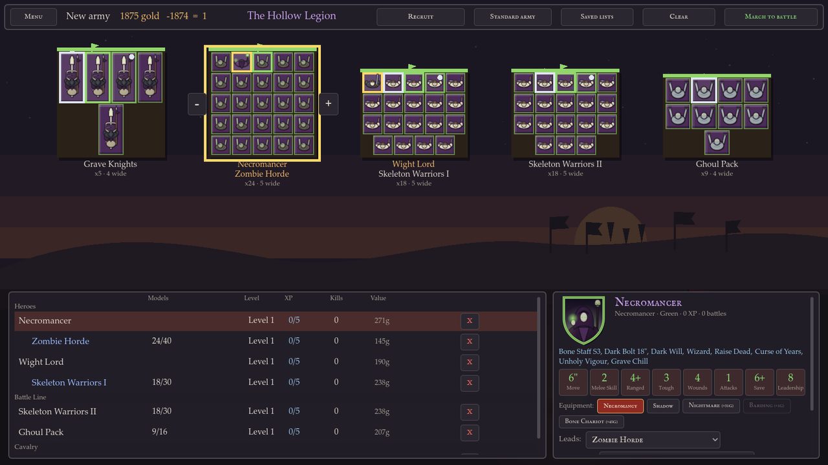Click the Necromancer shield emblem in details panel
The width and height of the screenshot is (828, 465).
(x=583, y=320)
